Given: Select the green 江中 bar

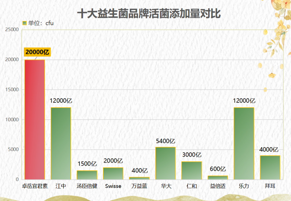Looking at the screenshot, I should click(61, 143).
